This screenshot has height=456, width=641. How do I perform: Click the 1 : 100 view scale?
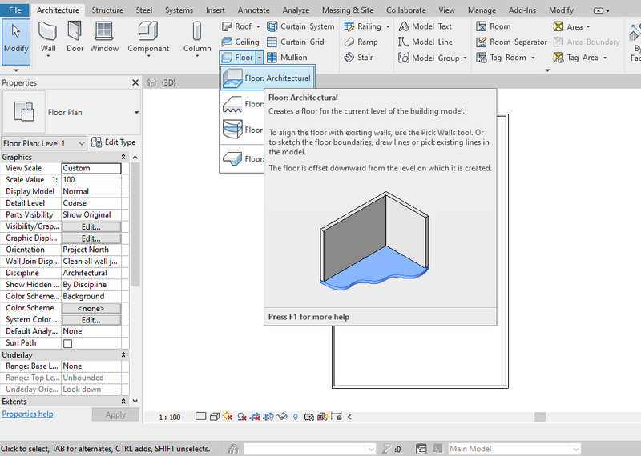coord(170,418)
